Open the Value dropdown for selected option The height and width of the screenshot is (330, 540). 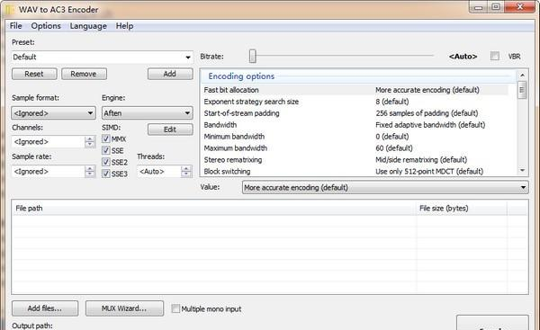tap(385, 188)
